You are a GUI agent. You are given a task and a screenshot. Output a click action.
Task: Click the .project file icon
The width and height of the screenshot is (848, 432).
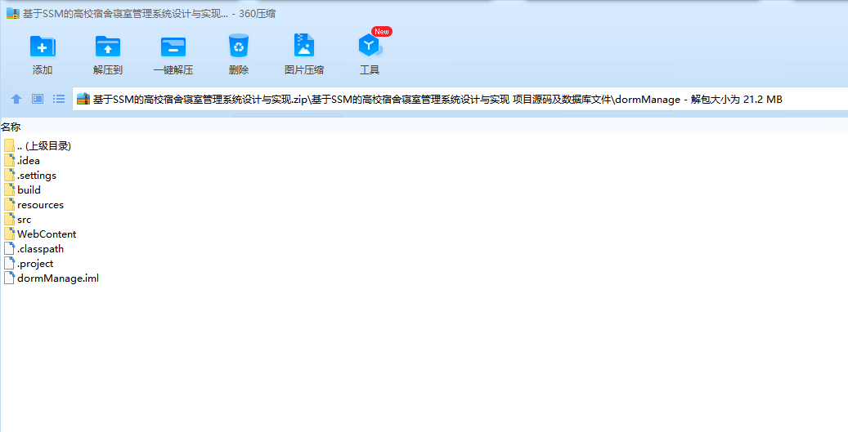click(9, 264)
